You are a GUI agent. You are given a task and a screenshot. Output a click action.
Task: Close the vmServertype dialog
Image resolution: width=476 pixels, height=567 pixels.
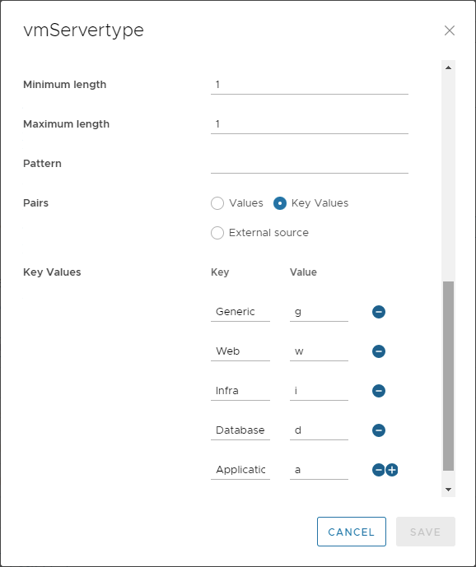pos(449,30)
